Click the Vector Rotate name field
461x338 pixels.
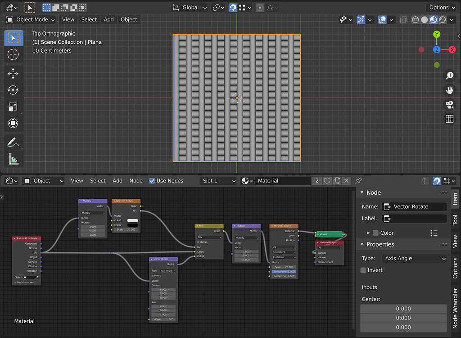[x=414, y=207]
